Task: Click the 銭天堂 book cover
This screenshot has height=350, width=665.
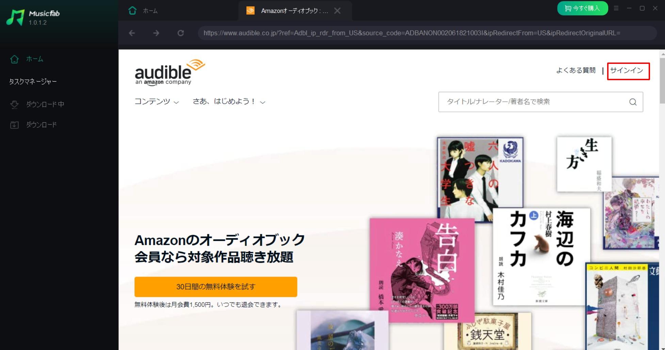Action: click(x=488, y=332)
